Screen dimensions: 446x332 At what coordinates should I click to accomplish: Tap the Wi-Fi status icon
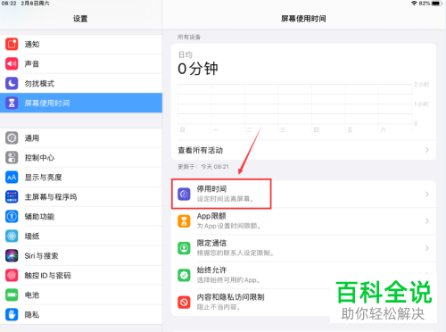[x=414, y=4]
